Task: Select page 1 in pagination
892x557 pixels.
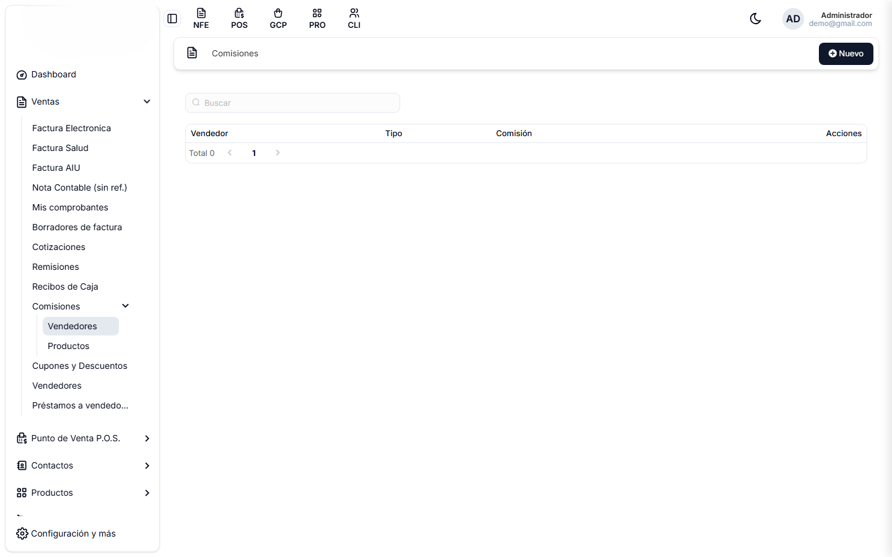Action: click(x=254, y=153)
